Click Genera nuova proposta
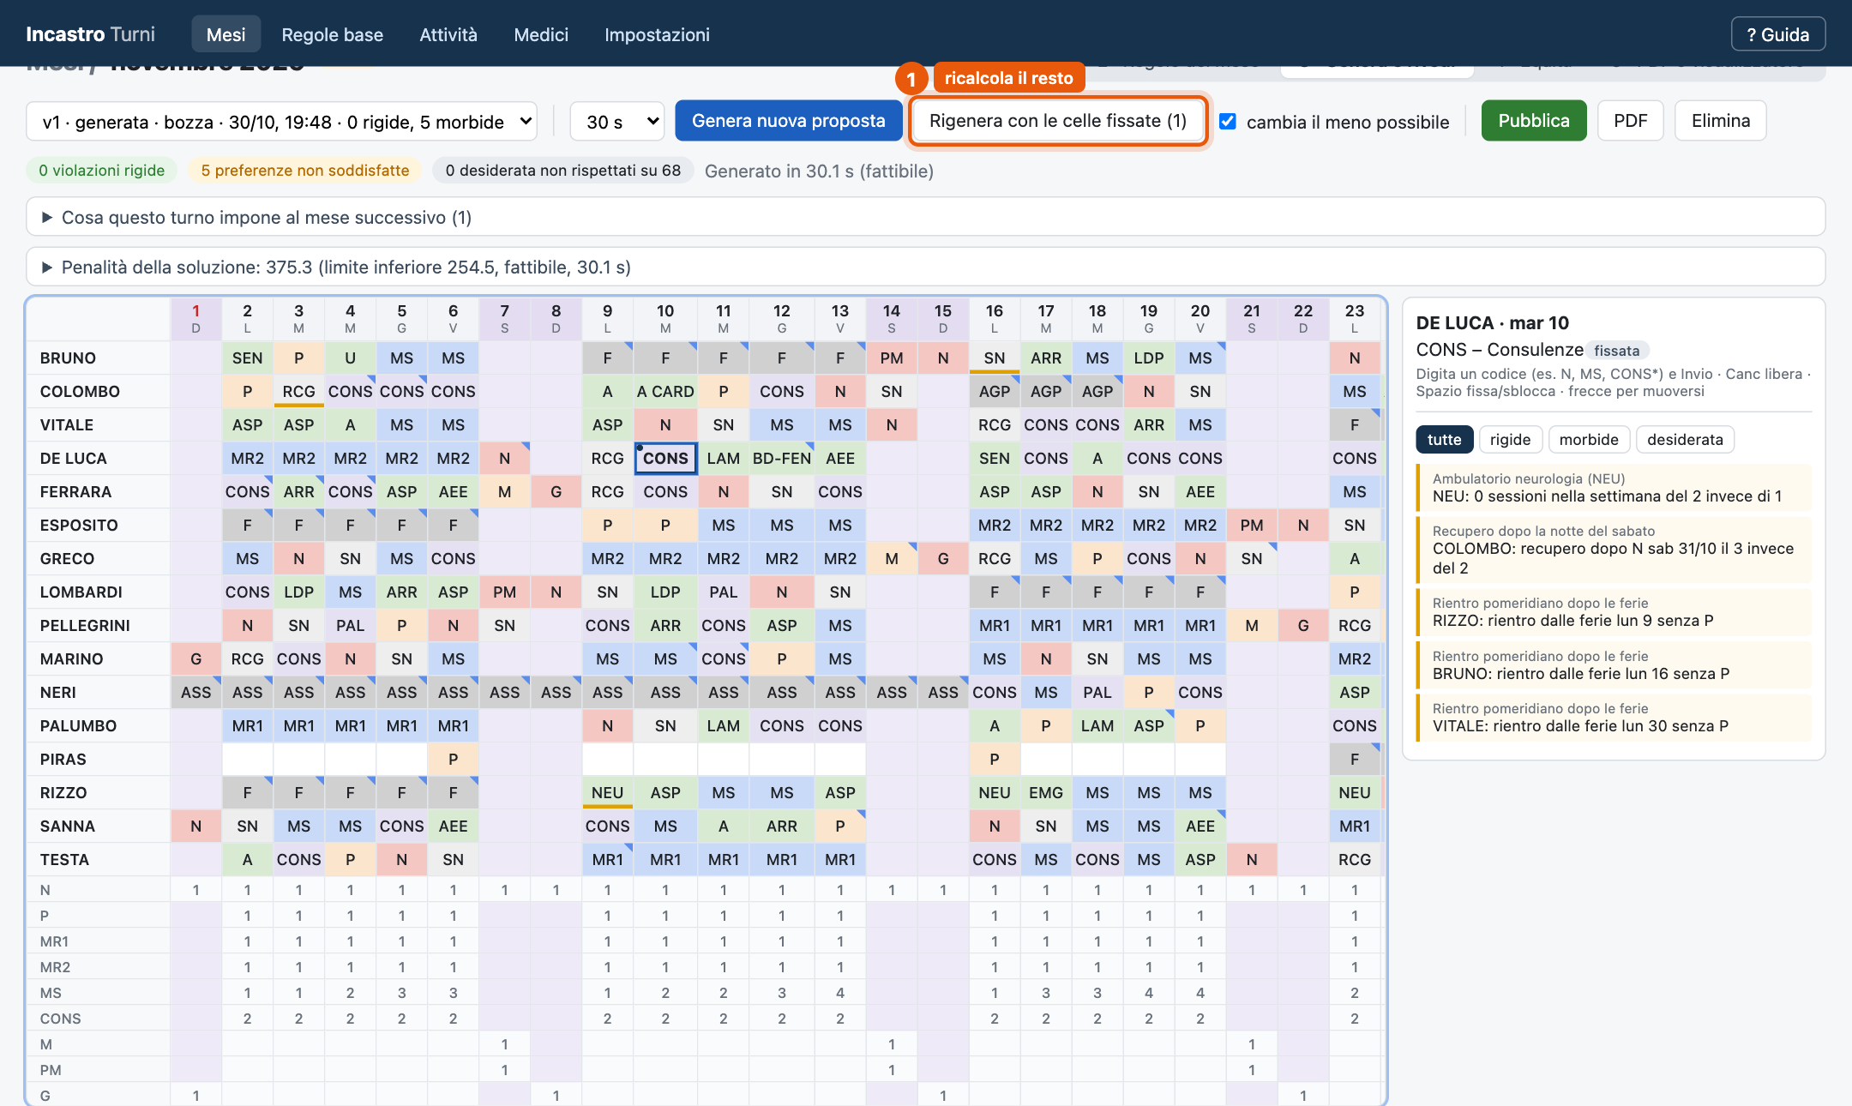This screenshot has width=1852, height=1106. pyautogui.click(x=788, y=121)
